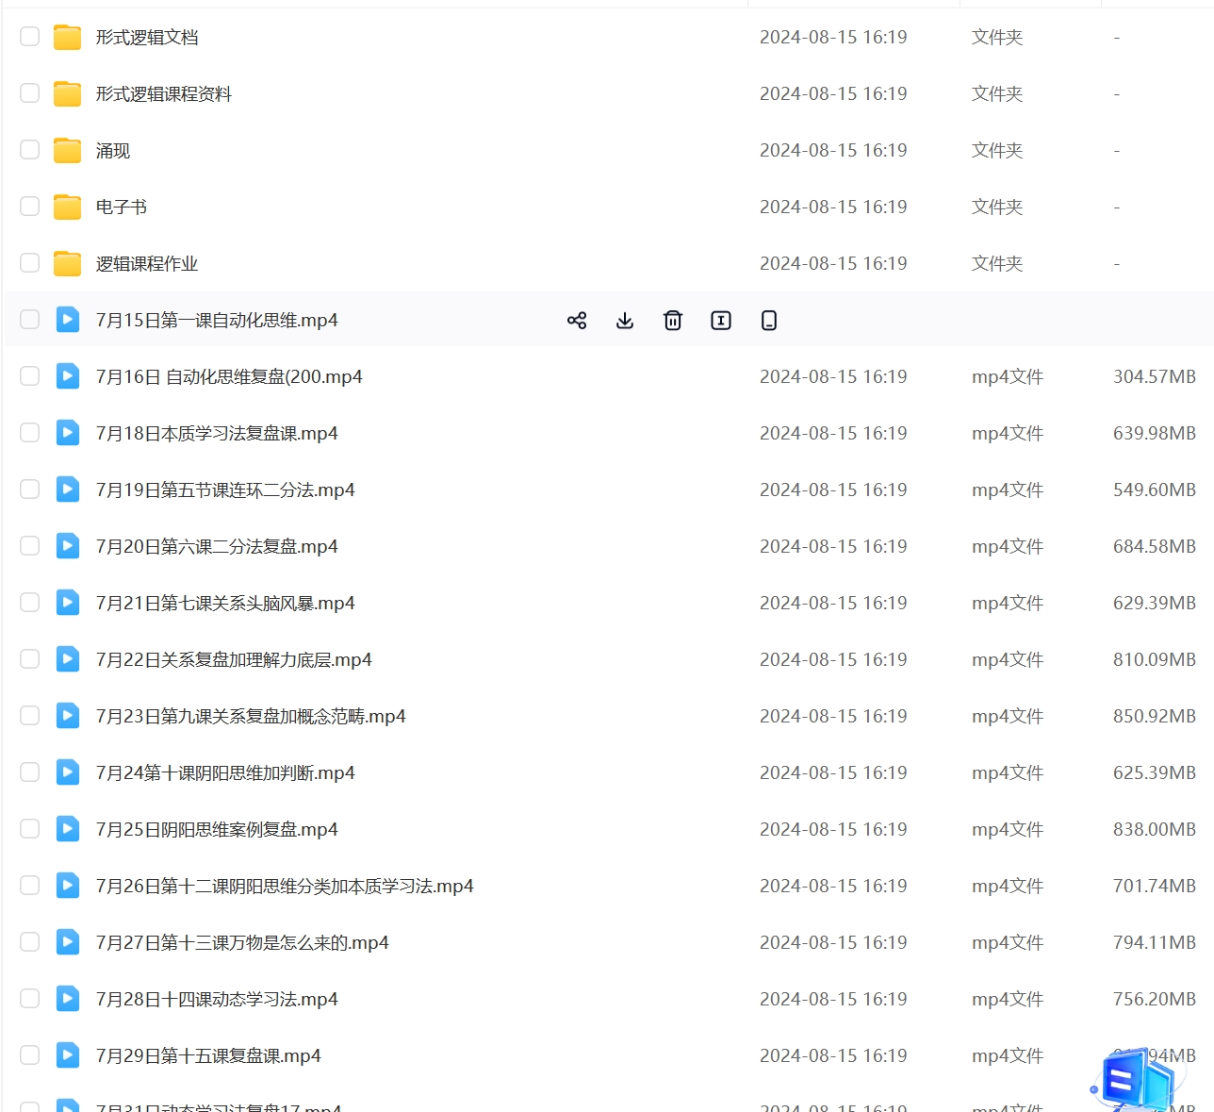Open the floating assistant icon in the corner
Viewport: 1214px width, 1112px height.
click(1136, 1078)
